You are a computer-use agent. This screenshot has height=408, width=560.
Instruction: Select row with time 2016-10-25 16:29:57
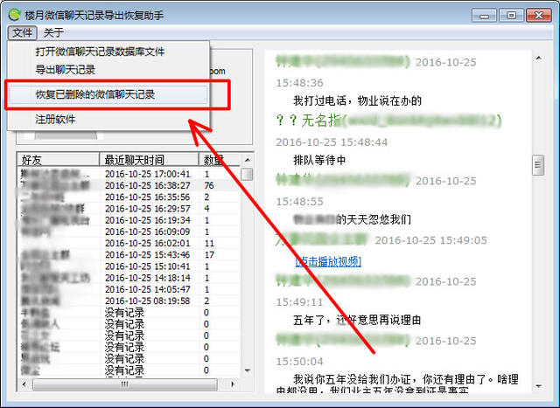[x=129, y=209]
